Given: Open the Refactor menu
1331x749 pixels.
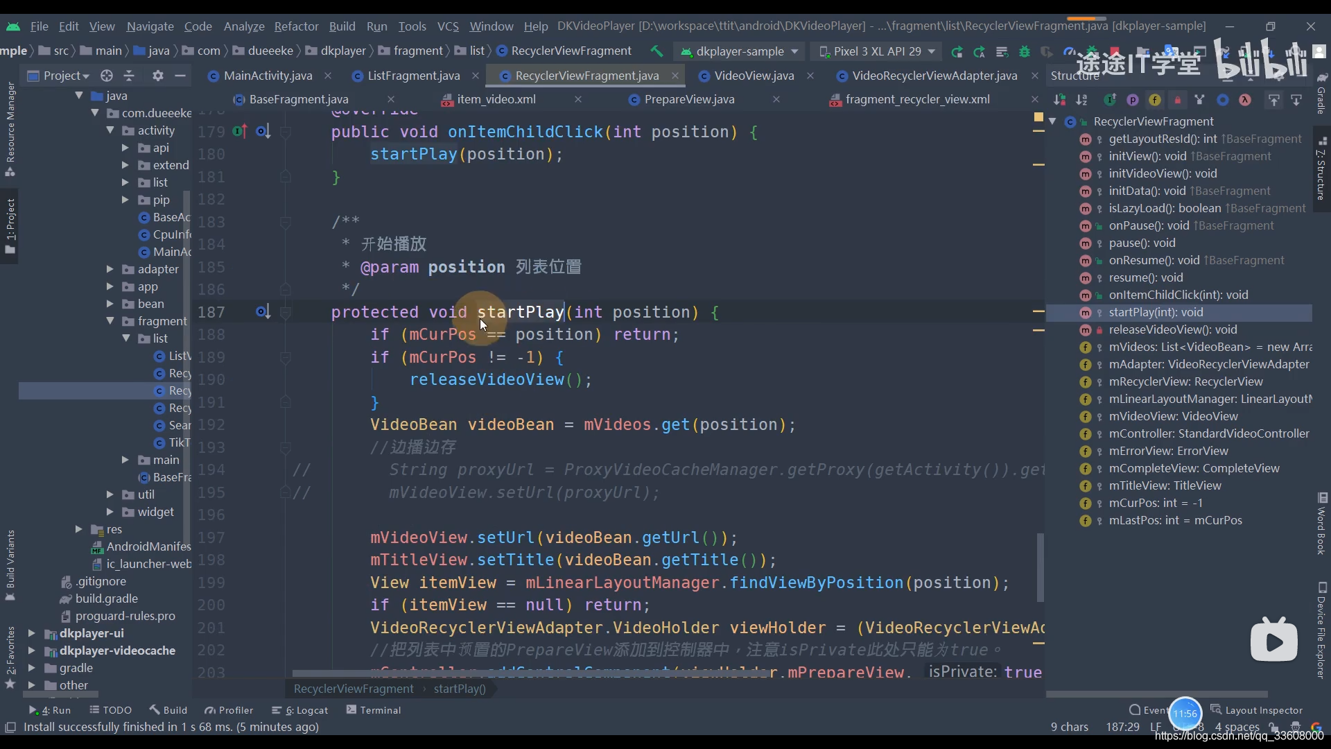Looking at the screenshot, I should [296, 26].
